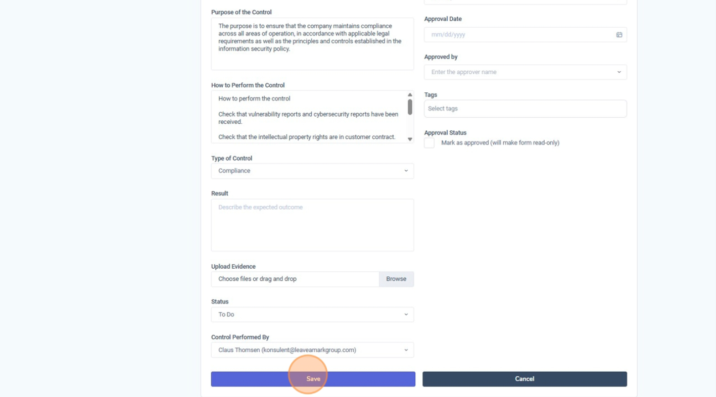
Task: Expand the Control Performed By dropdown
Action: pyautogui.click(x=405, y=350)
